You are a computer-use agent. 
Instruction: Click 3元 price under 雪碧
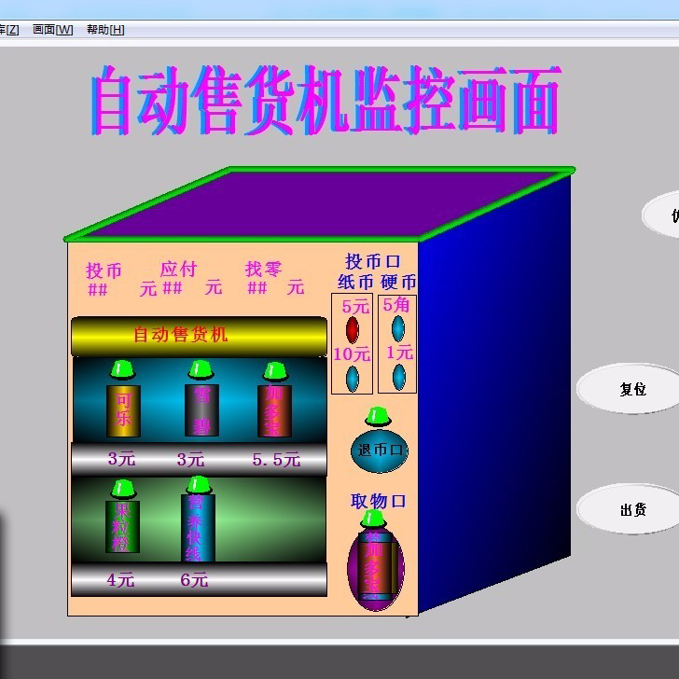pos(190,459)
